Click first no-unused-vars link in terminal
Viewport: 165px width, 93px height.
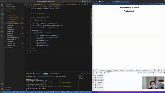click(66, 82)
